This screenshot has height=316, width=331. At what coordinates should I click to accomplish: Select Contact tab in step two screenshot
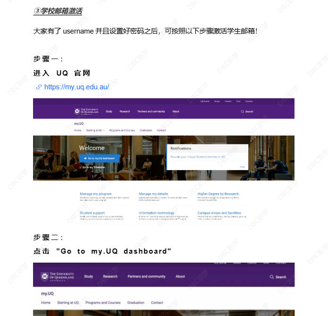coord(157,303)
